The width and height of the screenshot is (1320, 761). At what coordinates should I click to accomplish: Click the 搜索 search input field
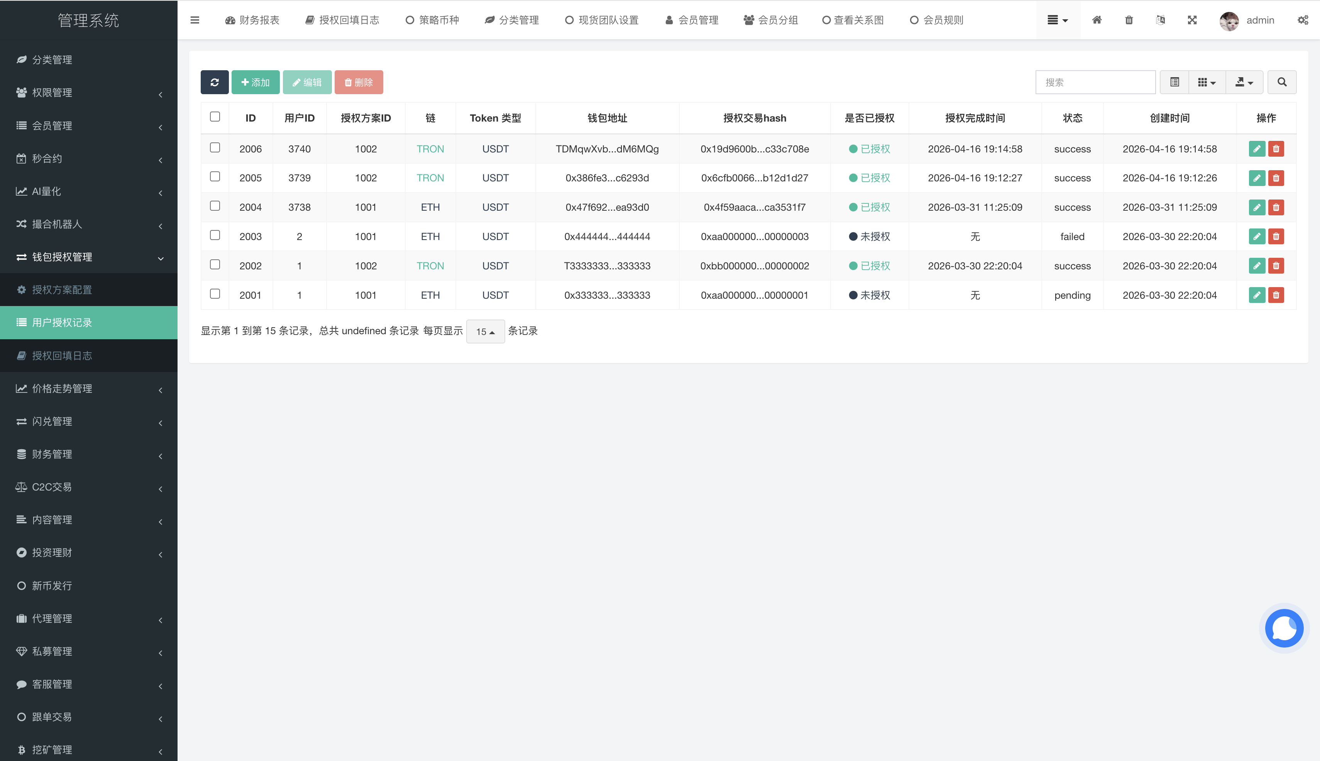[1095, 82]
